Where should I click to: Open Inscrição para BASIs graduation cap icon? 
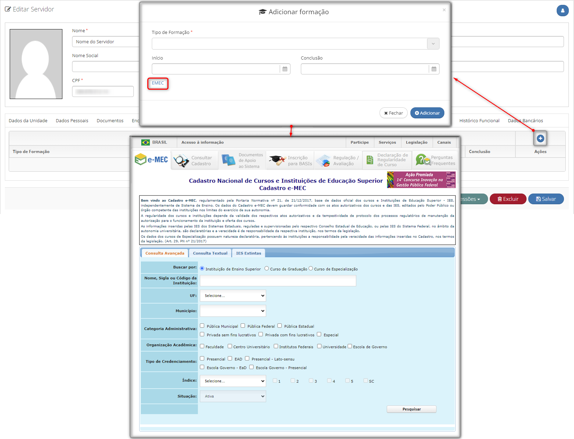pyautogui.click(x=277, y=160)
